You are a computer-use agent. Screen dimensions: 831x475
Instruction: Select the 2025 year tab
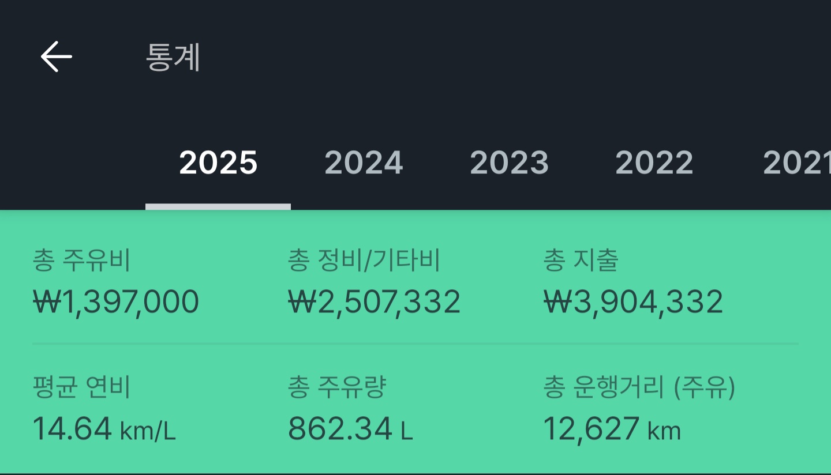click(x=218, y=163)
